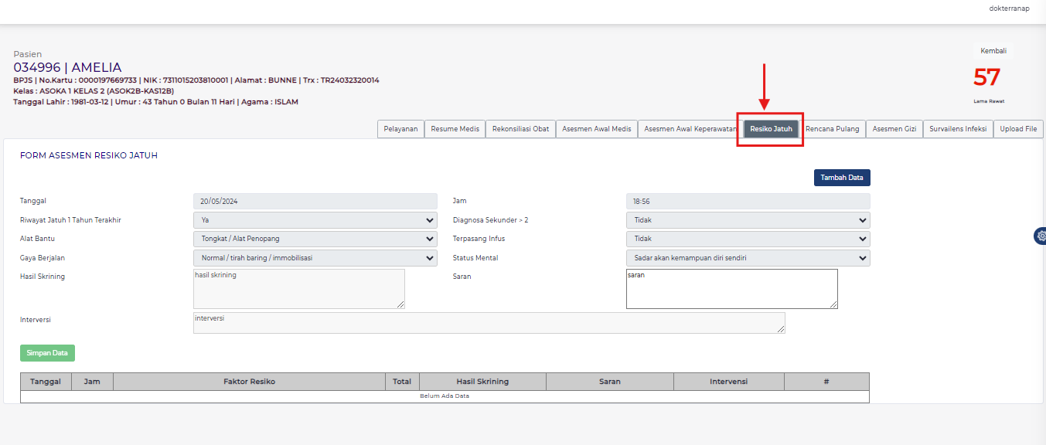1046x445 pixels.
Task: Open the Riwayat Jatuh 1 Tahun Terakhir dropdown
Action: pyautogui.click(x=315, y=220)
